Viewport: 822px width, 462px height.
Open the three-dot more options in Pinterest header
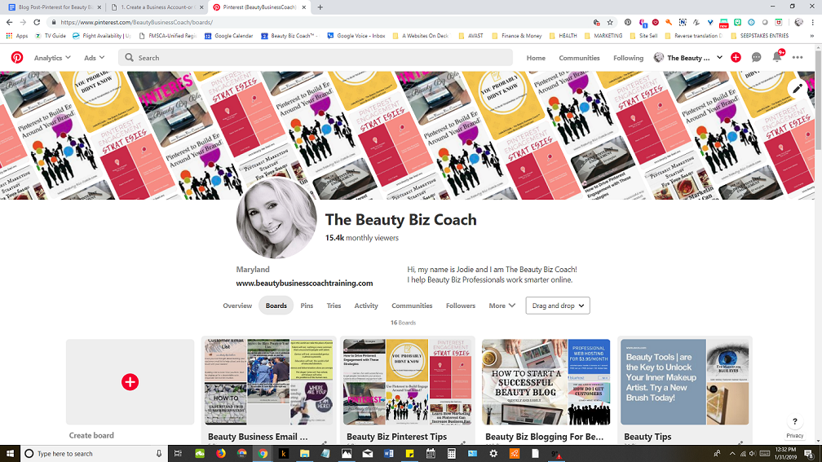pos(798,58)
